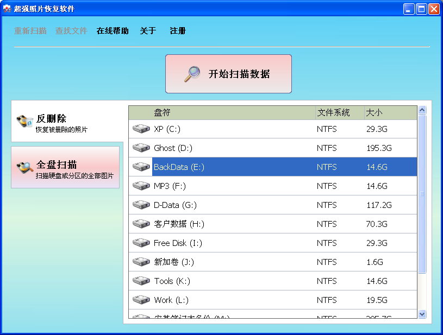Open the 关于 about menu
This screenshot has width=443, height=335.
tap(148, 31)
